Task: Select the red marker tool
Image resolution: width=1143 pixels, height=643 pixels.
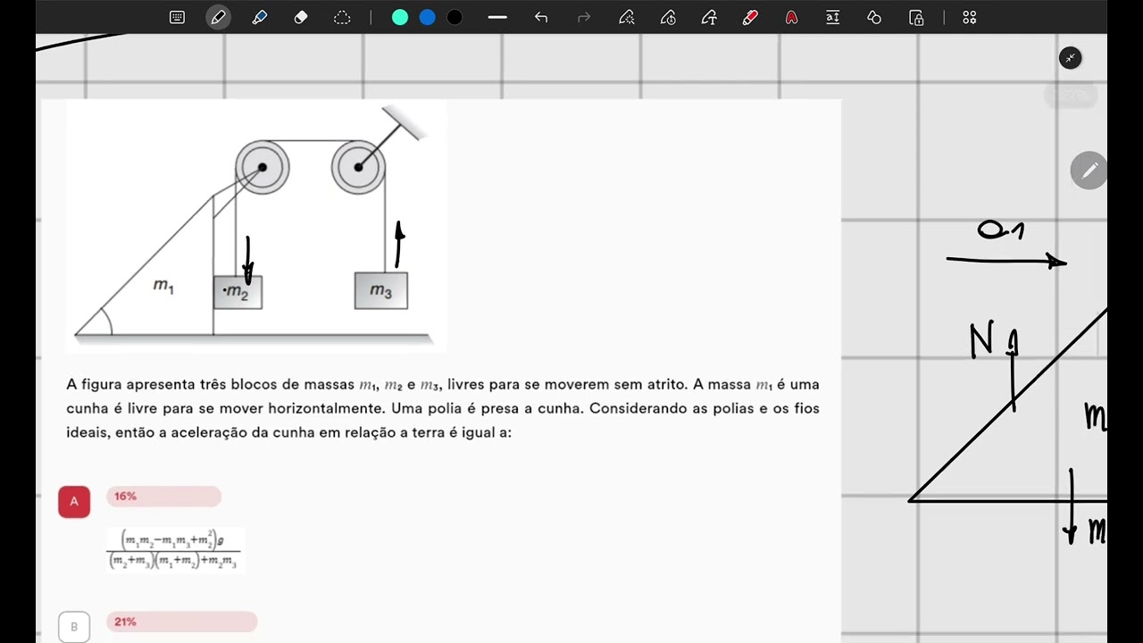Action: 750,17
